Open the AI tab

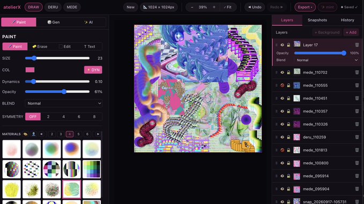point(88,22)
